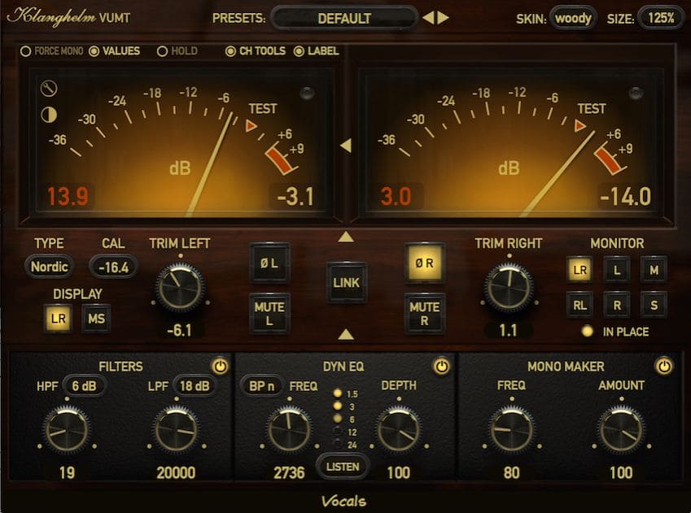Enable the Force Mono option
This screenshot has width=691, height=513.
point(51,51)
